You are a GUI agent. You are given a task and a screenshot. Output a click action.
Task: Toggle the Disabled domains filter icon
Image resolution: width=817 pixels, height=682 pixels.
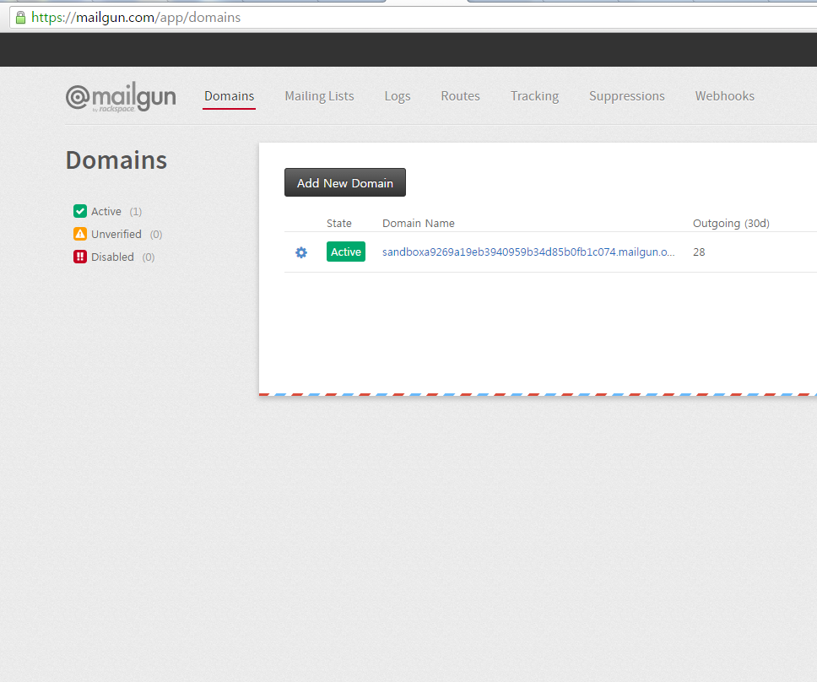(80, 257)
